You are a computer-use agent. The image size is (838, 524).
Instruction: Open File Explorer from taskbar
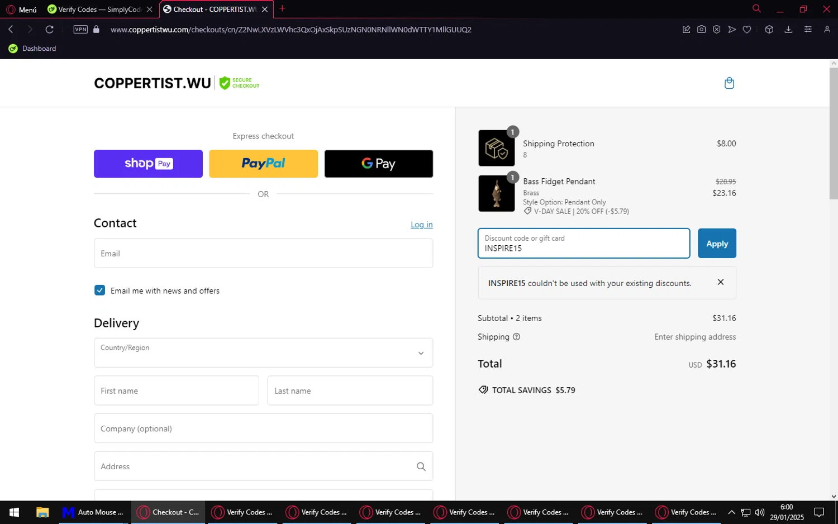tap(42, 512)
